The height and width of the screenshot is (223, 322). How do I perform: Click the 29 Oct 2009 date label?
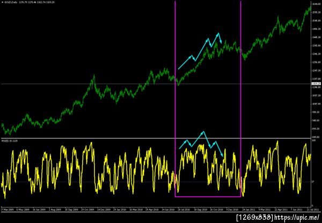tap(87, 210)
